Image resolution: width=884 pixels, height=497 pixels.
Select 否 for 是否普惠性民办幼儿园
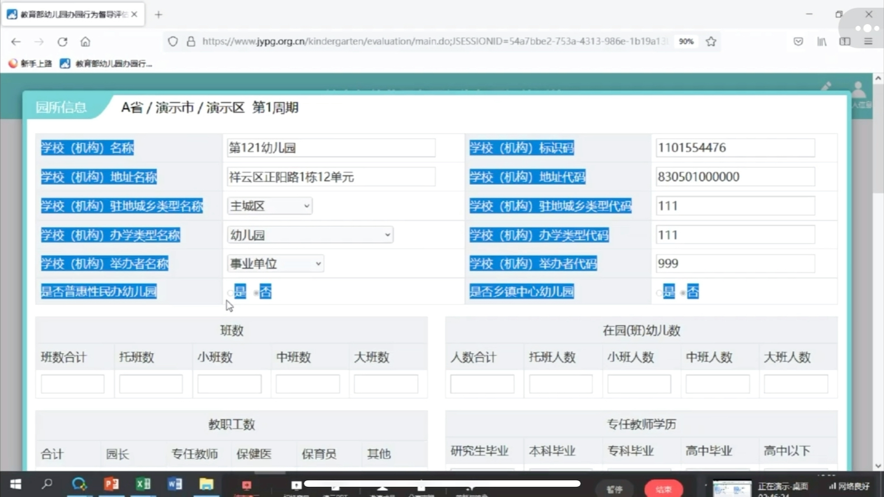click(x=256, y=293)
